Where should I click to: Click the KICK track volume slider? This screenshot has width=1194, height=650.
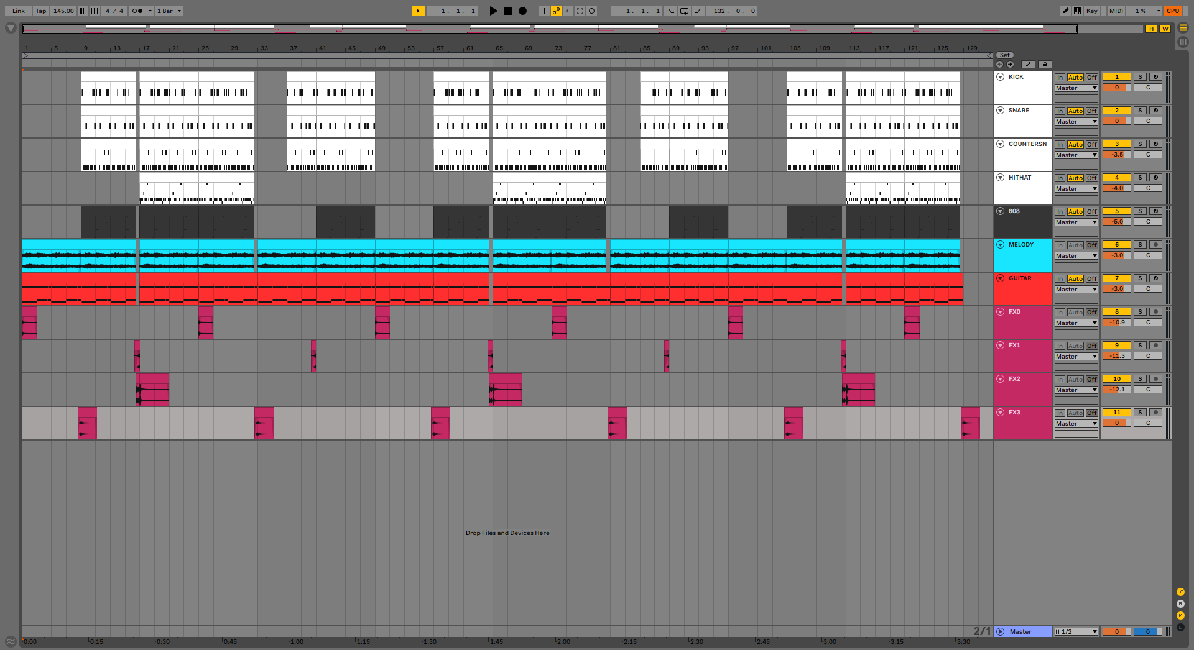click(1117, 88)
